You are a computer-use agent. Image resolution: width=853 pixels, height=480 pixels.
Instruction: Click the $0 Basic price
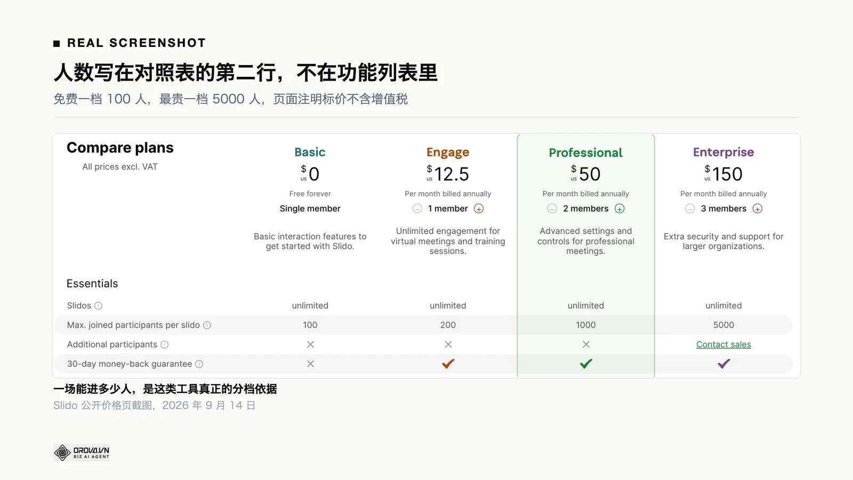pos(310,174)
